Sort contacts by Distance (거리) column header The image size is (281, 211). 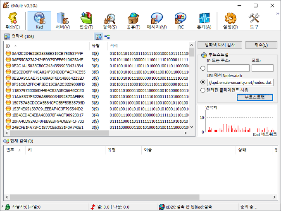tap(148, 46)
